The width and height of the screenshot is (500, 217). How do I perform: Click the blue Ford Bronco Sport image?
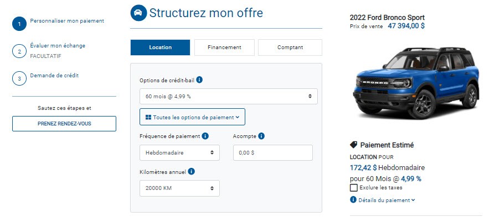tap(416, 83)
